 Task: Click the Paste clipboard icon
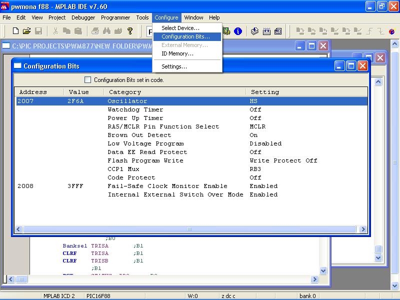click(78, 31)
